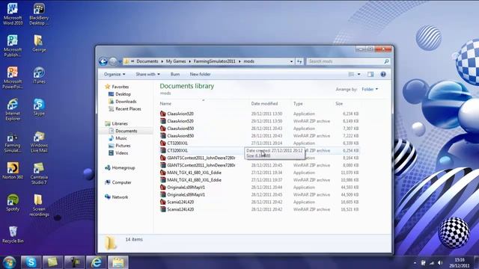Click New folder in the toolbar
This screenshot has width=479, height=269.
click(200, 74)
